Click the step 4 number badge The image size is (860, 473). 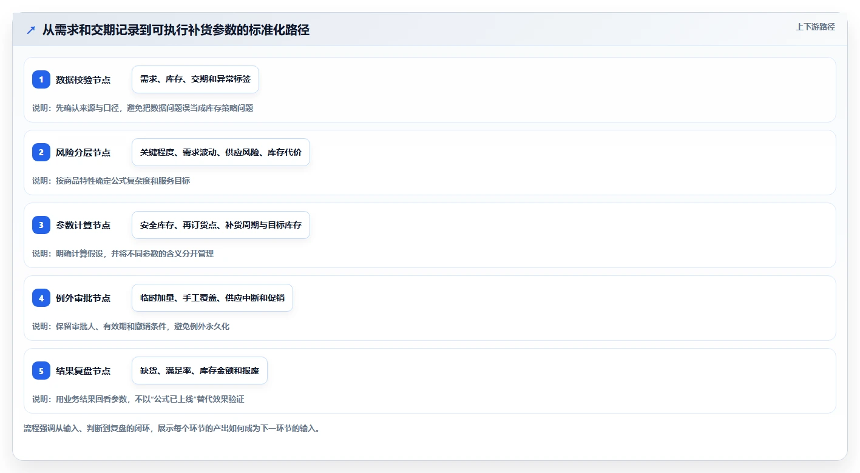[x=41, y=298]
